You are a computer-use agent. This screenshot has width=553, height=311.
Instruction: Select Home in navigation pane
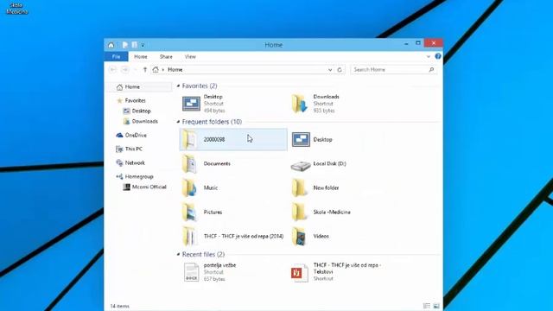[x=139, y=86]
